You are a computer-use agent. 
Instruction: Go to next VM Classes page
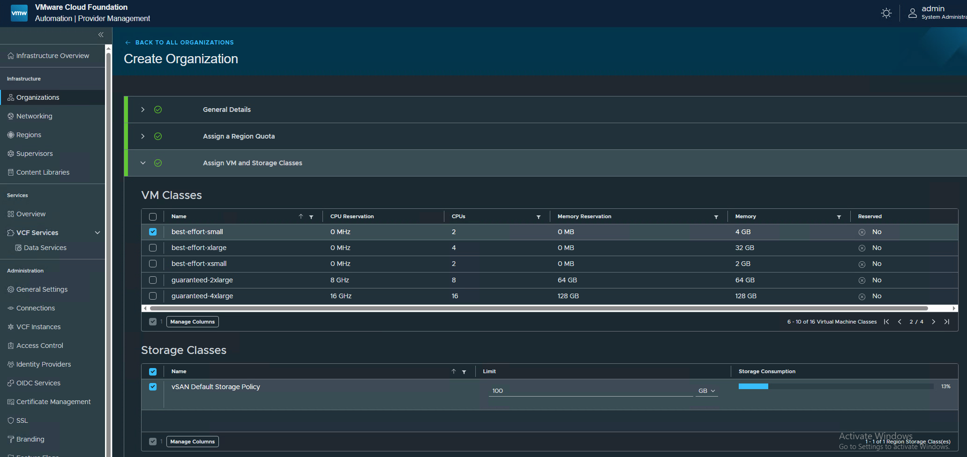[934, 322]
